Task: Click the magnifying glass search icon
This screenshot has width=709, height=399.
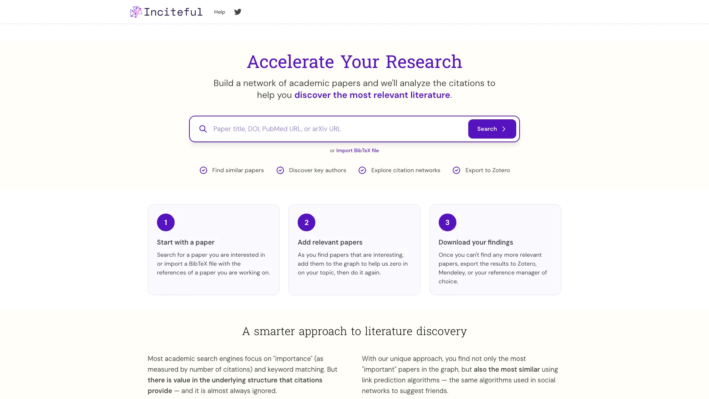Action: [x=203, y=129]
